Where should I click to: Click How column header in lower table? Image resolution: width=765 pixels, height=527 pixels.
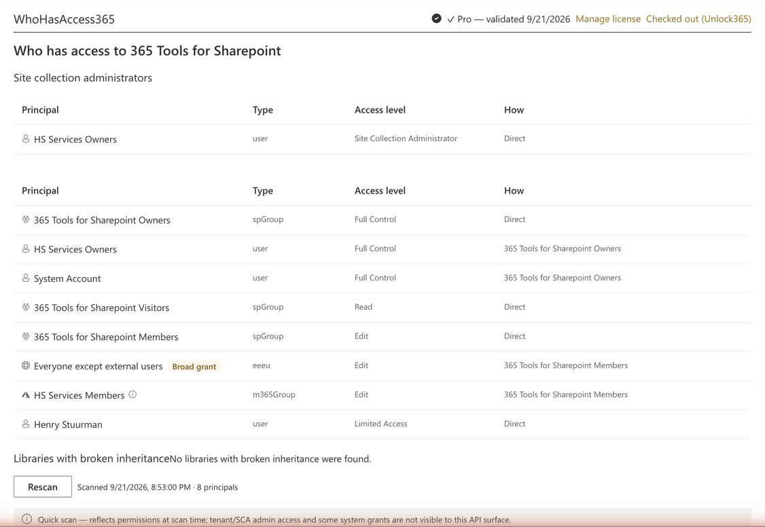(x=514, y=191)
